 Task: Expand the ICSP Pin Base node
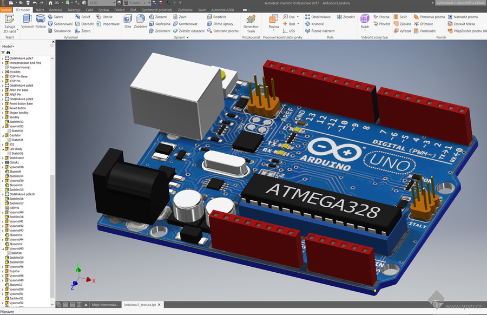click(x=3, y=76)
